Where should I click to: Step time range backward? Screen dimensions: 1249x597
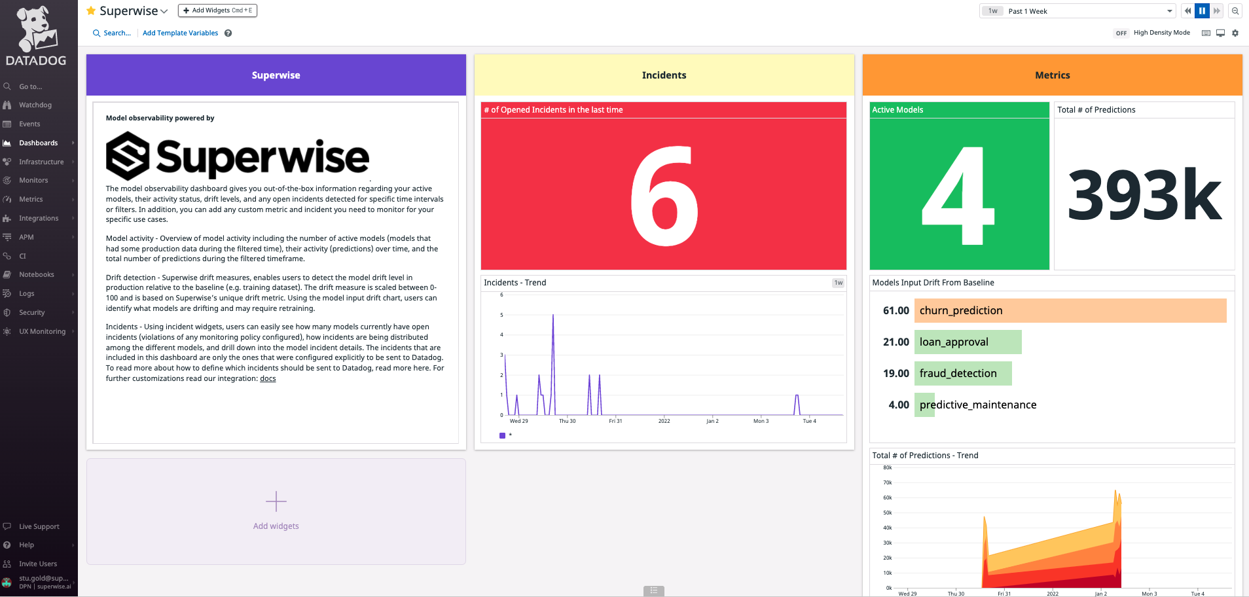click(x=1187, y=11)
